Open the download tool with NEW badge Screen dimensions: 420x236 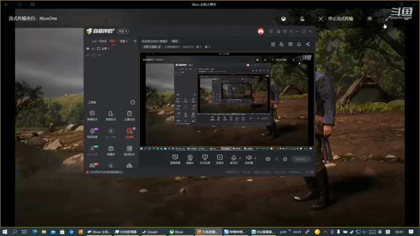[x=92, y=151]
